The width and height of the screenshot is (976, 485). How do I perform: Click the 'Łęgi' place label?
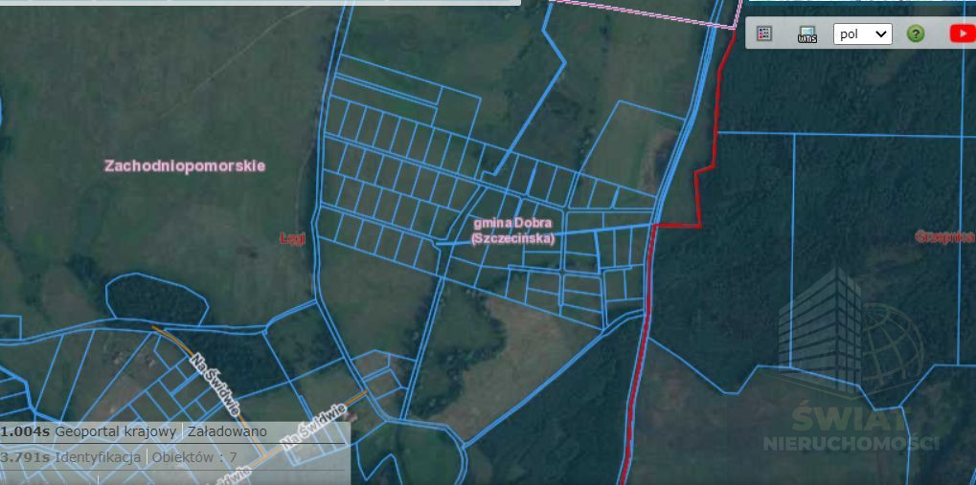tap(292, 238)
